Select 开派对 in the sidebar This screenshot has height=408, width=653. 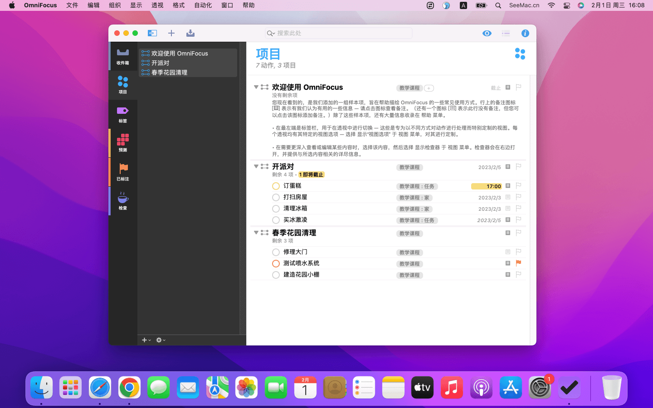pos(188,63)
